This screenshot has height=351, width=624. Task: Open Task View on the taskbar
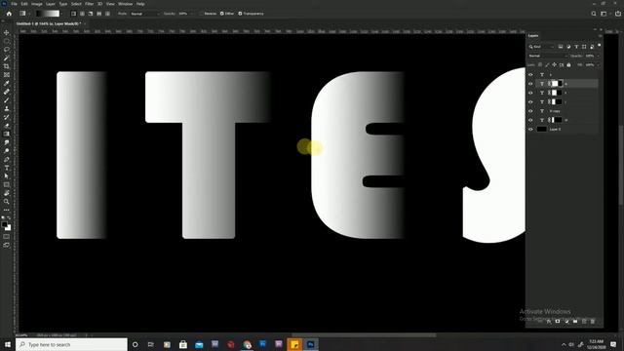(x=151, y=344)
